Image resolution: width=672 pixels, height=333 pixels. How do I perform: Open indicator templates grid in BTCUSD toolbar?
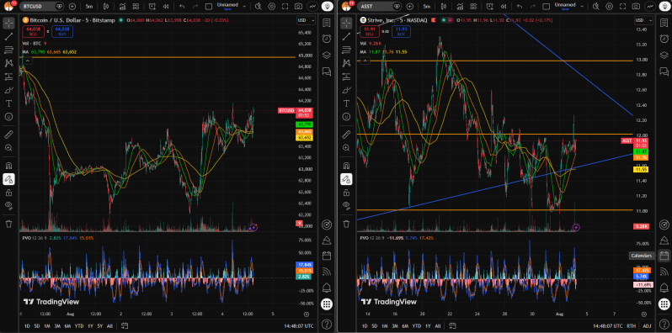136,7
